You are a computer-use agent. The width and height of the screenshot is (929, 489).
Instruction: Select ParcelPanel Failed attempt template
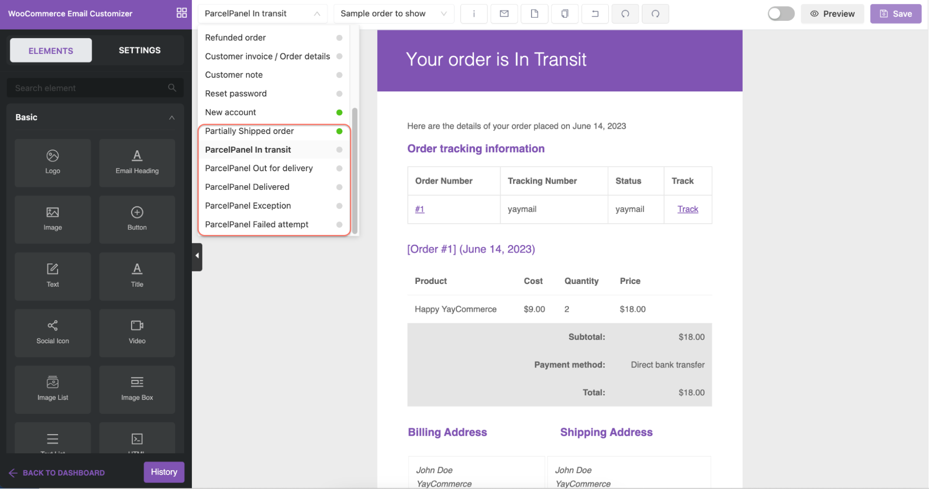pos(274,225)
